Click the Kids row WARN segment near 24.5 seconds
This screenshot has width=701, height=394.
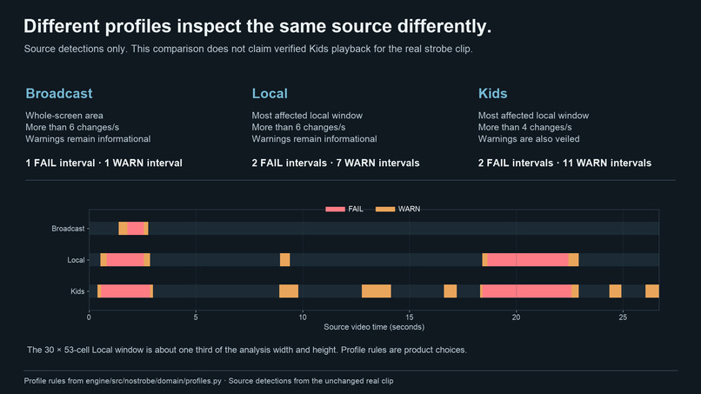click(615, 291)
